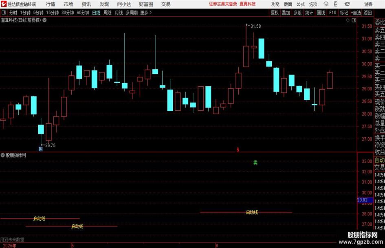Viewport: 385px width, 248px height.
Task: Click the 2025年 date axis label
Action: [10, 246]
